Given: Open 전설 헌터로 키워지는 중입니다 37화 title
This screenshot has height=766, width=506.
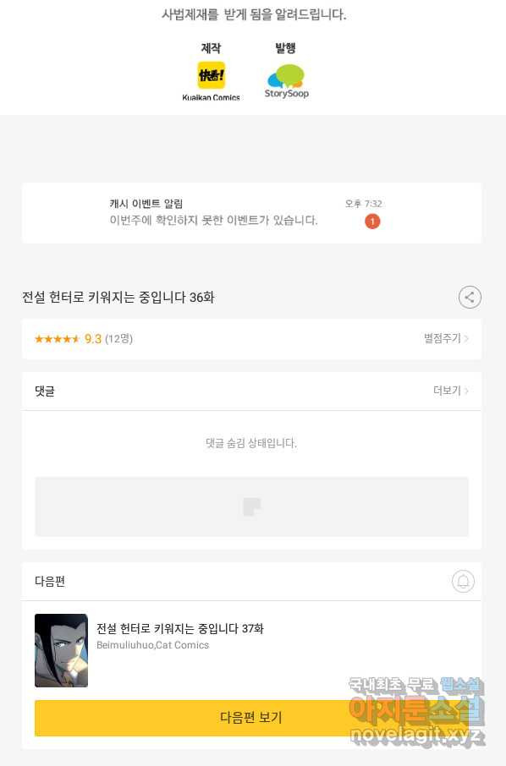Looking at the screenshot, I should [180, 628].
